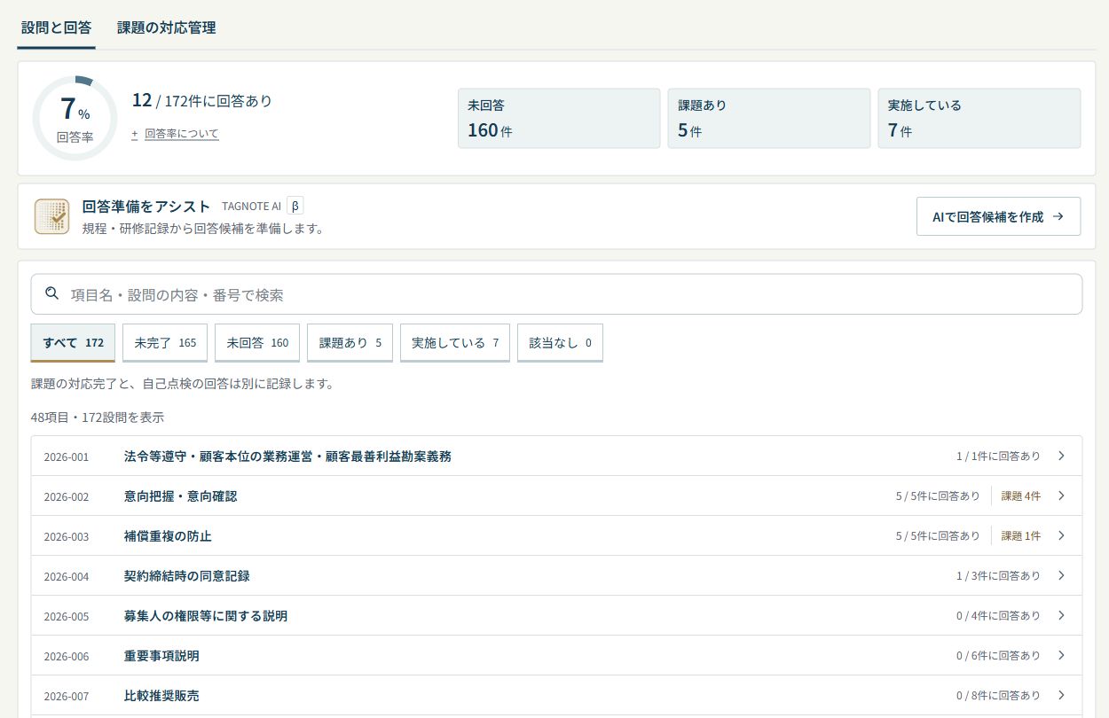Click the 48項目・172設問を表示 count text

click(98, 418)
